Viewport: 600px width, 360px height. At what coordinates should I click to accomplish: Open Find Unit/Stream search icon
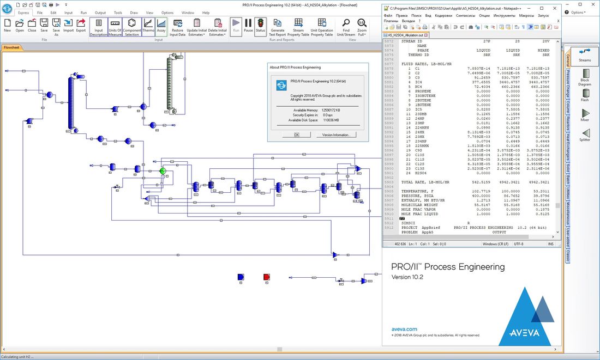[346, 25]
